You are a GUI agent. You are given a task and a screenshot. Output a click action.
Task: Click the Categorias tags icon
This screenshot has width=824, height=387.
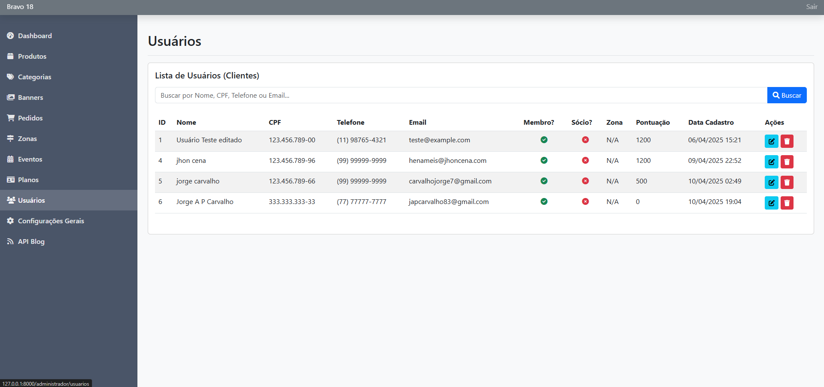click(10, 77)
